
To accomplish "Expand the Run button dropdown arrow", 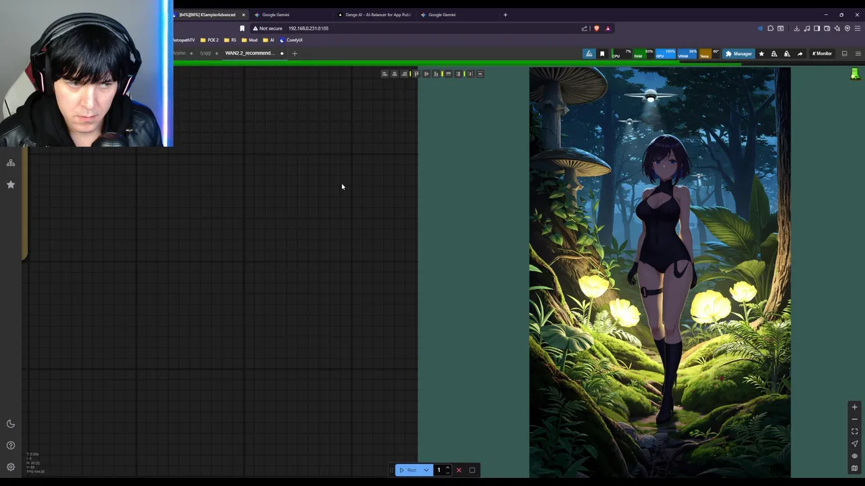I will click(x=426, y=470).
